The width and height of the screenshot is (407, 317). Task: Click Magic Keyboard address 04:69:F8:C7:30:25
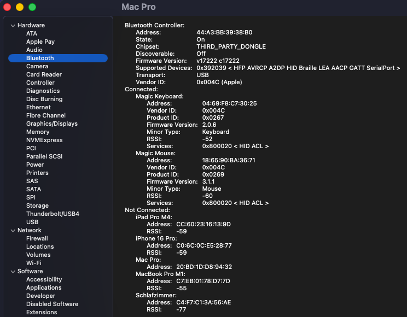[229, 103]
